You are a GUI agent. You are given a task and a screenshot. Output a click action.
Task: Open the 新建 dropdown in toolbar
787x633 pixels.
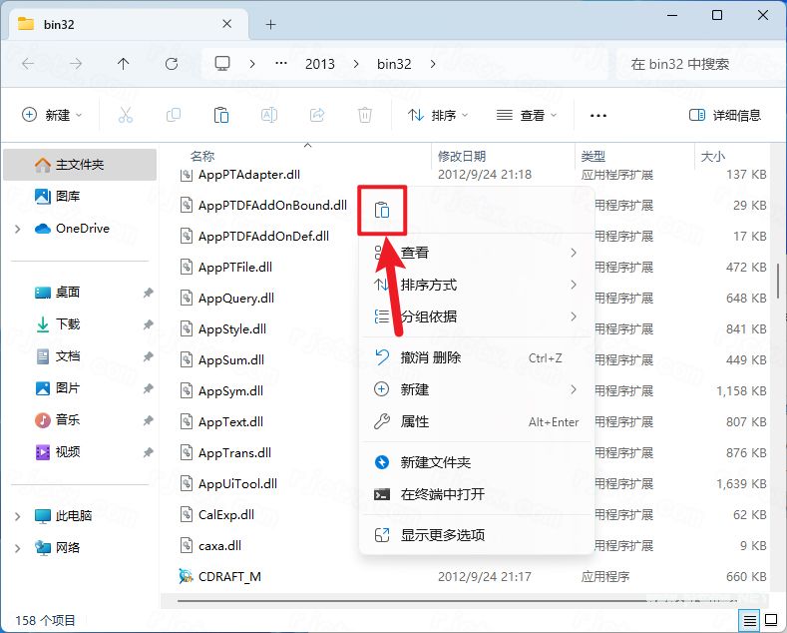tap(52, 115)
